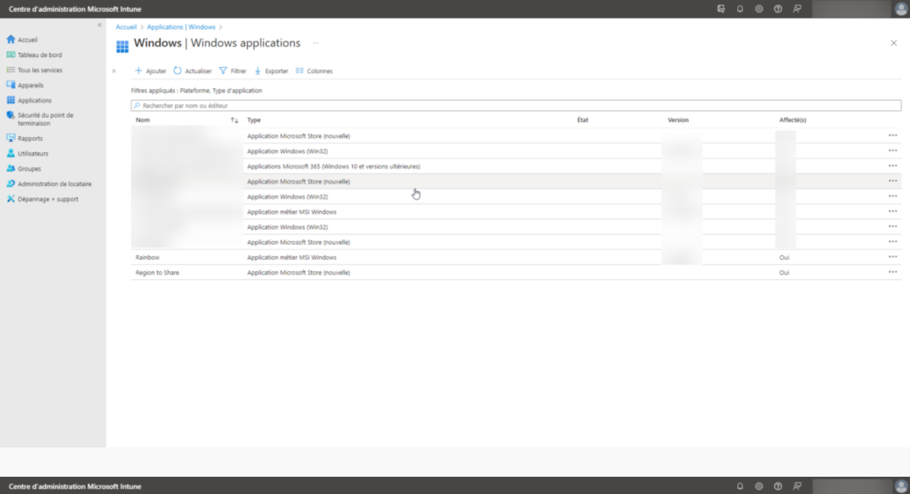910x494 pixels.
Task: Click Accueil breadcrumb link
Action: pyautogui.click(x=126, y=27)
